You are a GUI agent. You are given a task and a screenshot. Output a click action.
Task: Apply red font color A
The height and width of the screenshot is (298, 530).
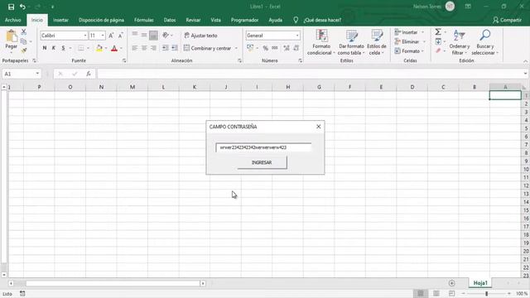click(114, 48)
